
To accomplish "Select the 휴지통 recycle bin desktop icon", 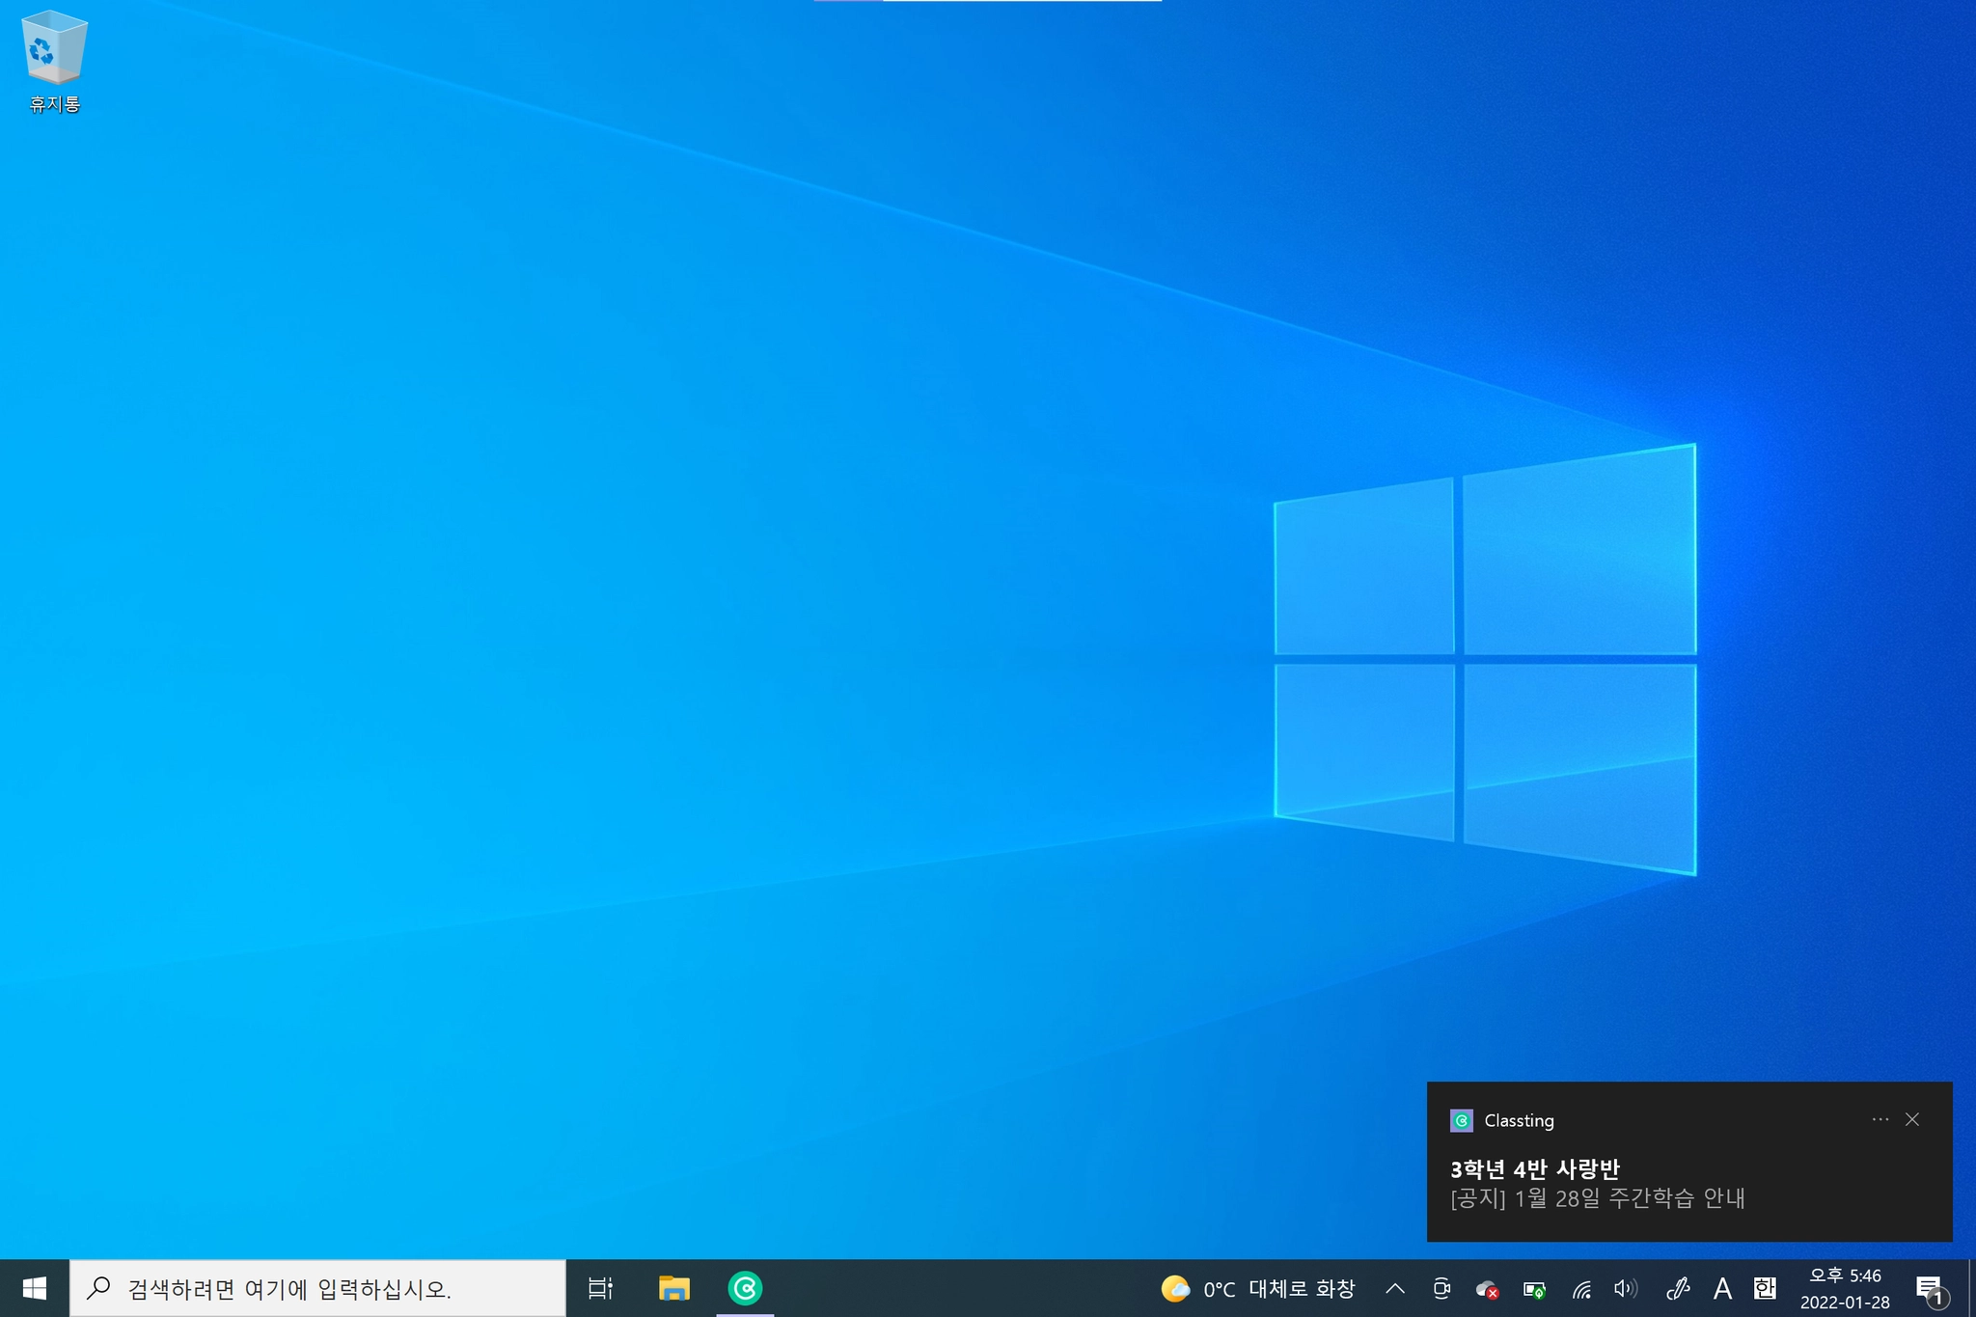I will click(x=54, y=62).
